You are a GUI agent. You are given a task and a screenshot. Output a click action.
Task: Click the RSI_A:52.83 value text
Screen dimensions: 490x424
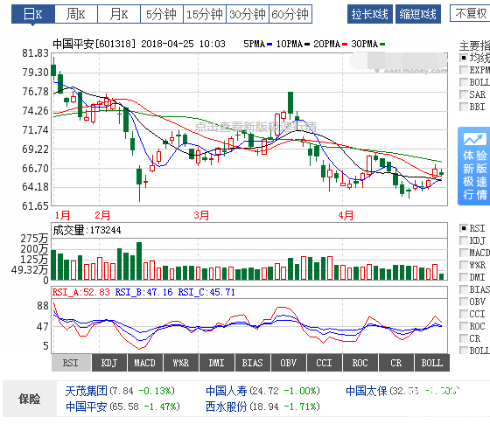tap(80, 292)
